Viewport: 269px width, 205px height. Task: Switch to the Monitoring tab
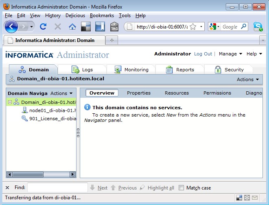[131, 70]
